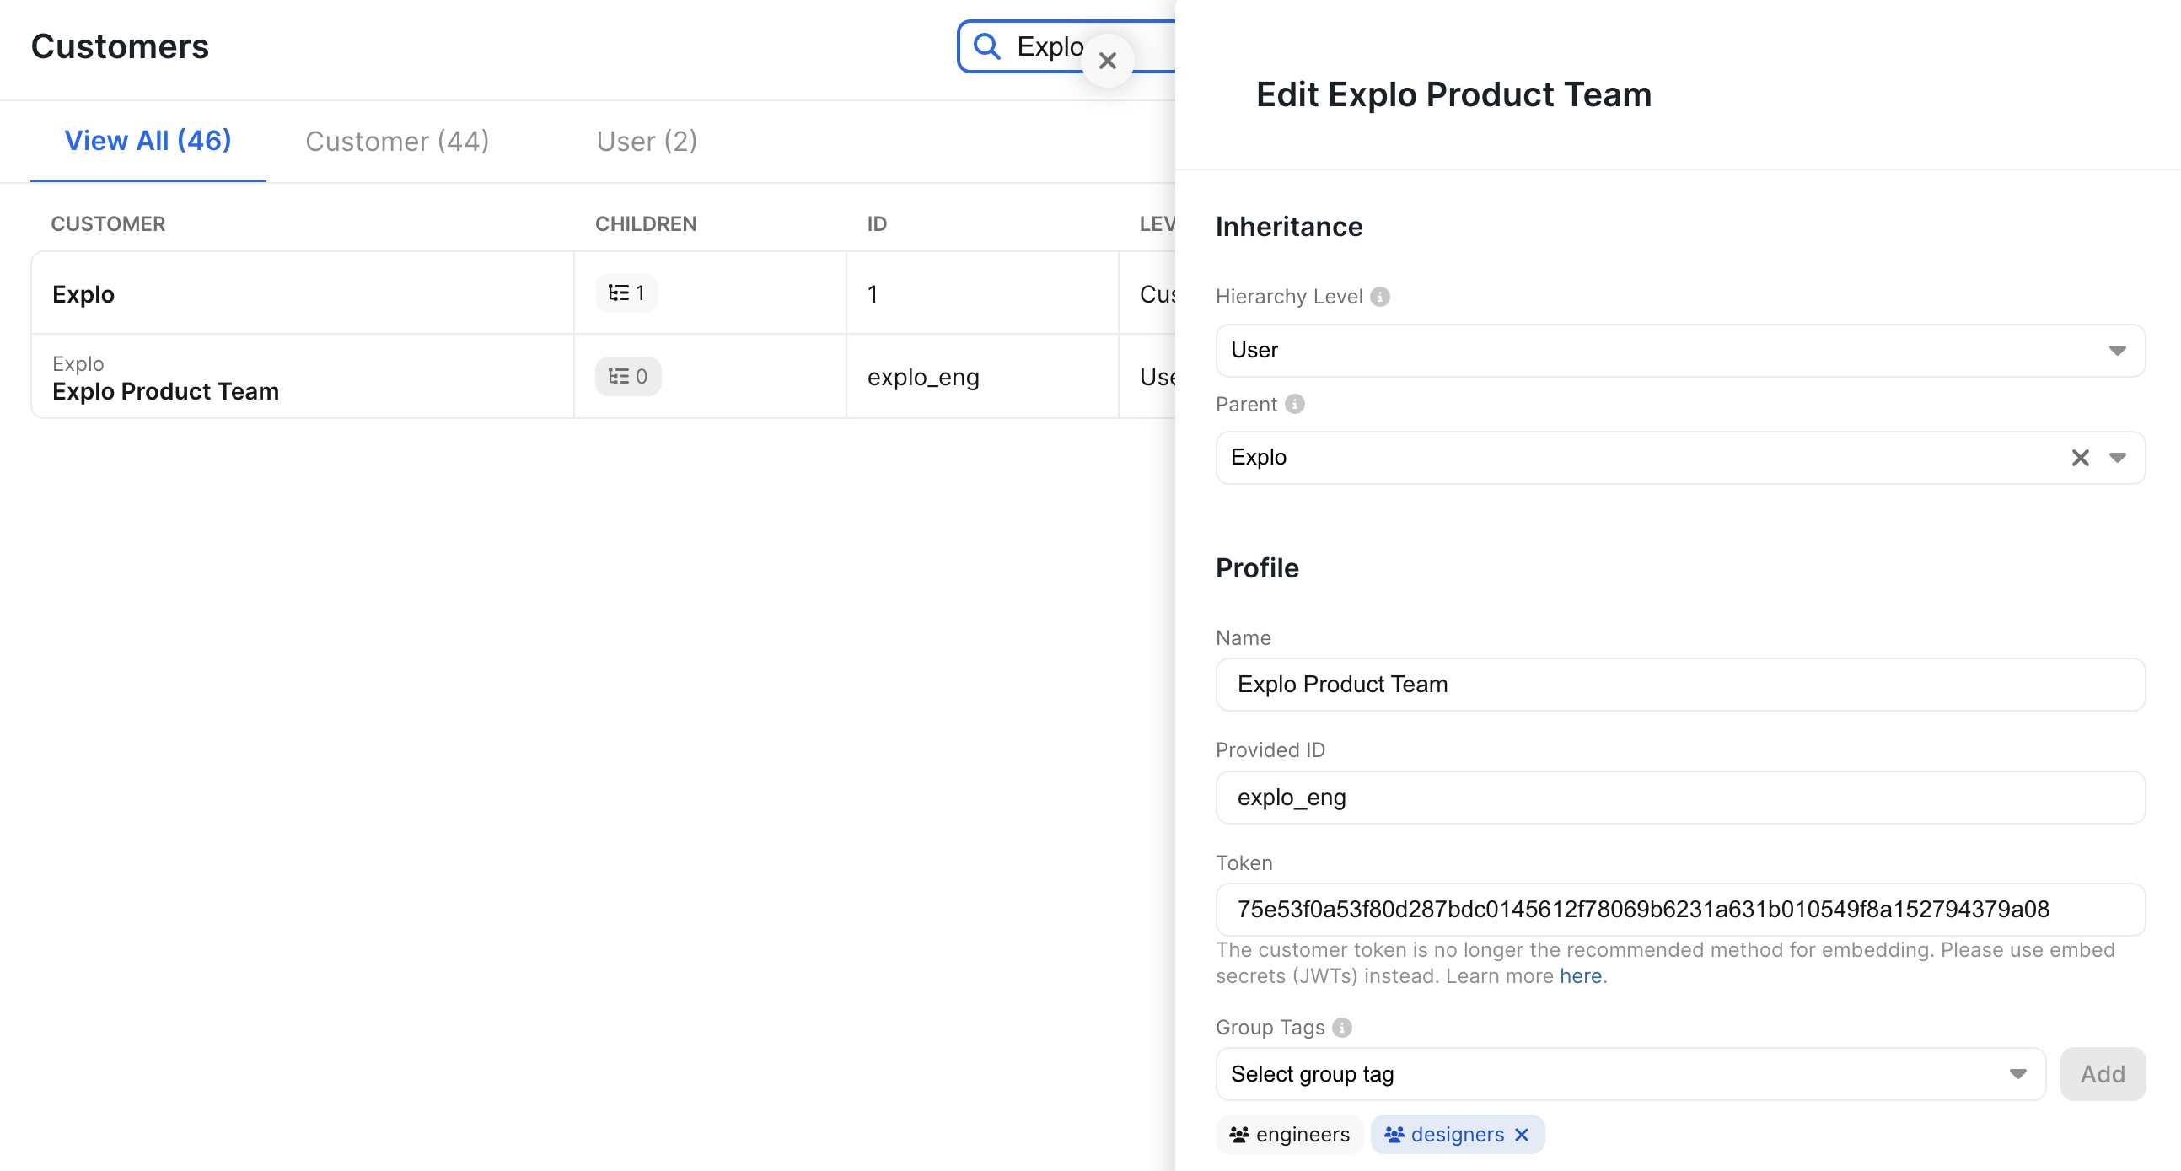Image resolution: width=2181 pixels, height=1171 pixels.
Task: Remove the designers group tag
Action: [1523, 1135]
